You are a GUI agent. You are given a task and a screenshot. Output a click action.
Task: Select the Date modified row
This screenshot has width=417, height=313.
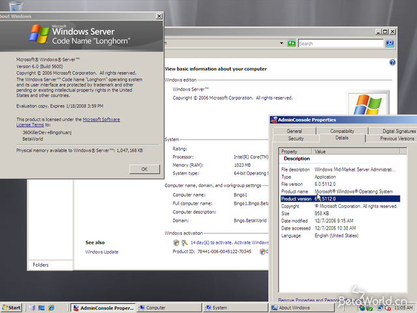point(340,221)
